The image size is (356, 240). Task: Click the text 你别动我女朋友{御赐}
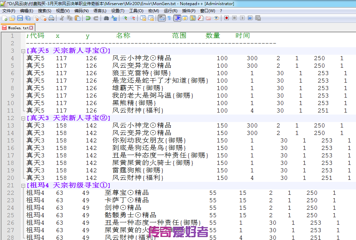[x=149, y=140]
